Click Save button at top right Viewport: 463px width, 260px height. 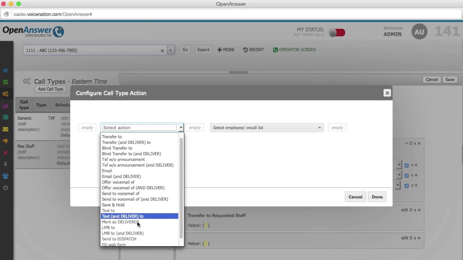coord(450,80)
